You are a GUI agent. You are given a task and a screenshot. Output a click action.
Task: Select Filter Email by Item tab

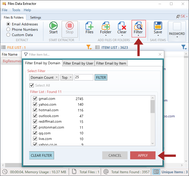[111, 63]
